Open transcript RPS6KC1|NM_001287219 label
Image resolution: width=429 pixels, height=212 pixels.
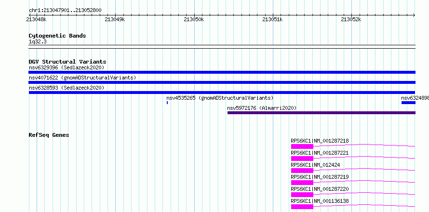tap(320, 177)
